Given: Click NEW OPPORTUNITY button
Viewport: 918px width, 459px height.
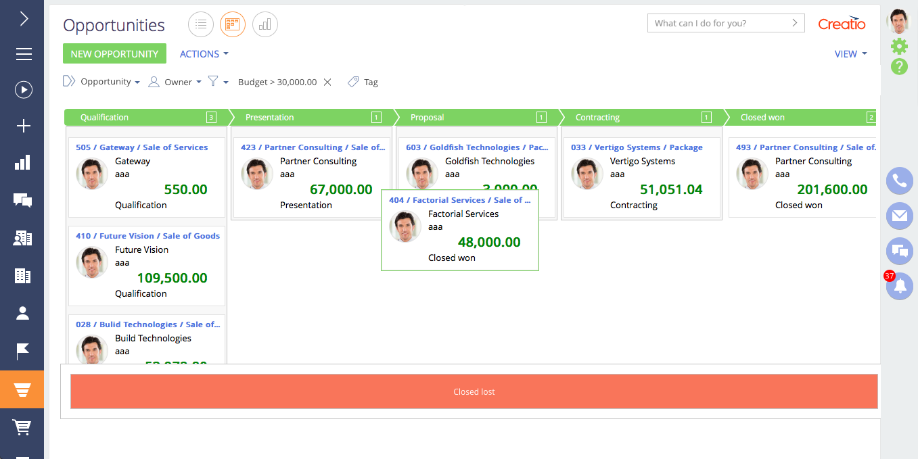Looking at the screenshot, I should [114, 54].
